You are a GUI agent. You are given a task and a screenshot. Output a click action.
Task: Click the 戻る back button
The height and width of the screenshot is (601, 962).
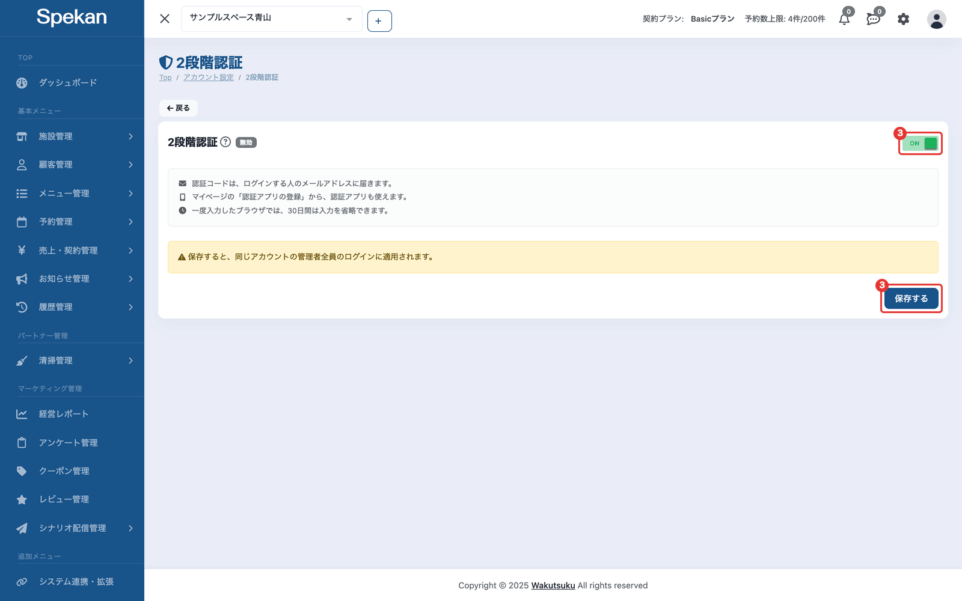tap(178, 108)
